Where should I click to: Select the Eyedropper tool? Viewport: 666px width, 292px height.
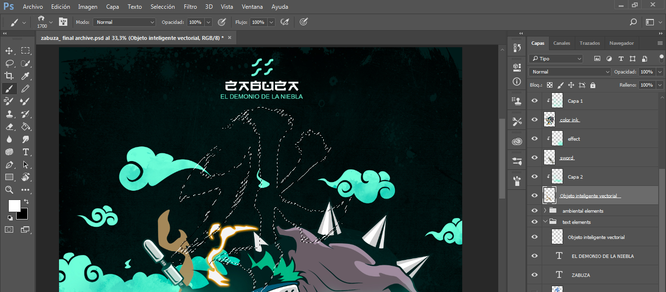pos(25,76)
